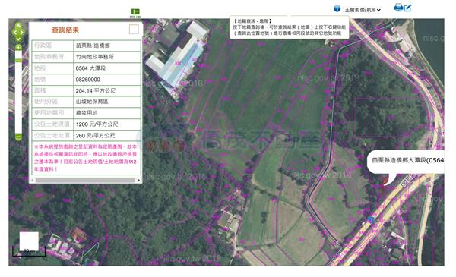The height and width of the screenshot is (277, 456).
Task: Click the zoom slider handle
Action: pyautogui.click(x=18, y=61)
